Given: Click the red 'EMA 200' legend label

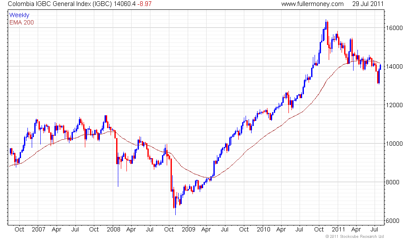Looking at the screenshot, I should 21,22.
